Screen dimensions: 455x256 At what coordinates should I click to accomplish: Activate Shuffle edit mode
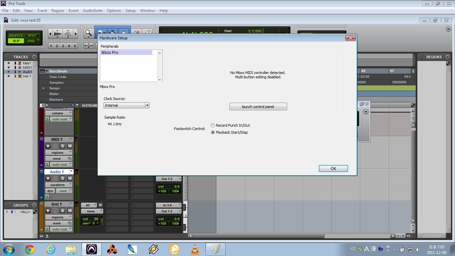point(16,35)
